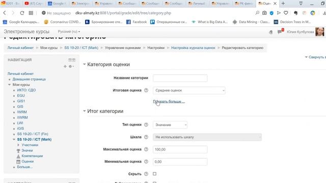Screen dimensions: 326x183
Task: Open the Компетенции navigation link
Action: 32,156
